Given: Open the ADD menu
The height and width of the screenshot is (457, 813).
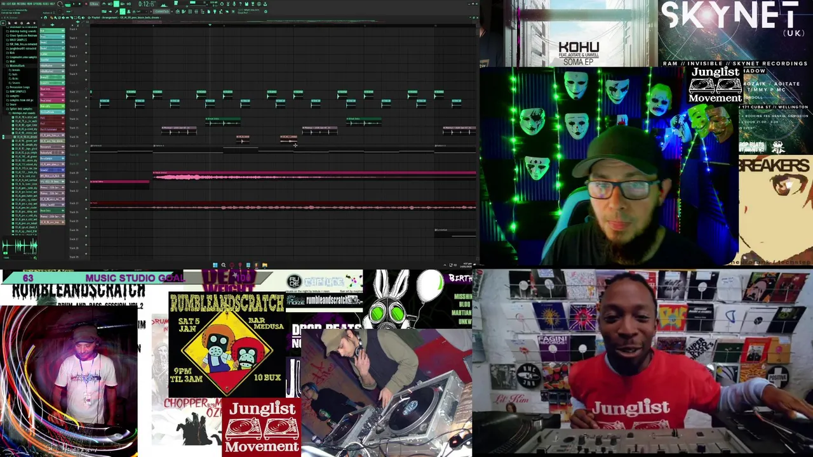Looking at the screenshot, I should click(14, 4).
